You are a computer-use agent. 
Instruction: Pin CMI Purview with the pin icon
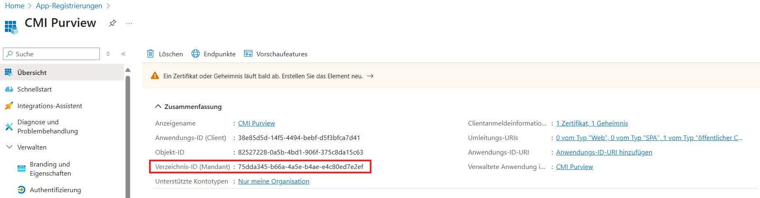112,23
